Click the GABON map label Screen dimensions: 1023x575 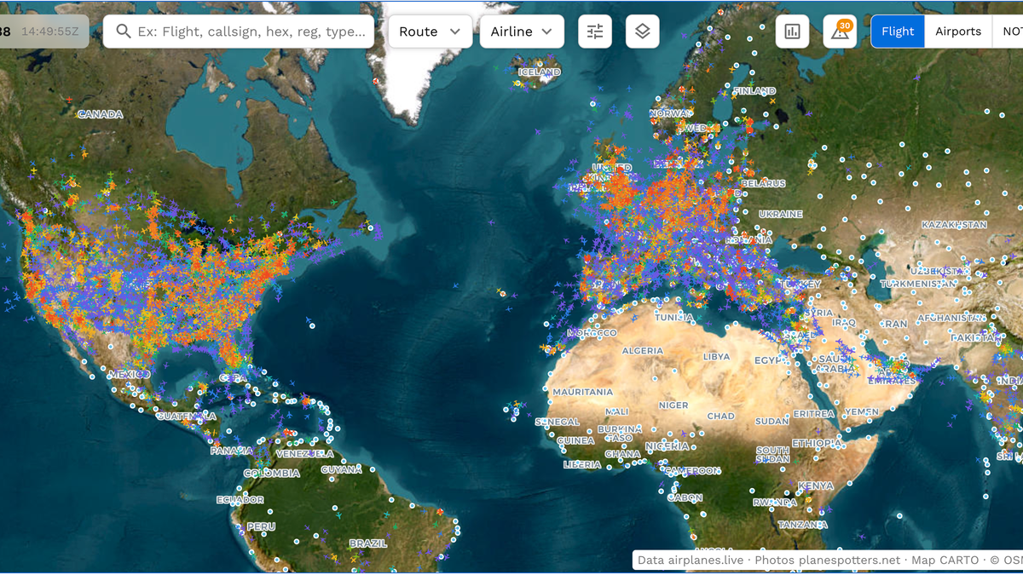pos(685,497)
